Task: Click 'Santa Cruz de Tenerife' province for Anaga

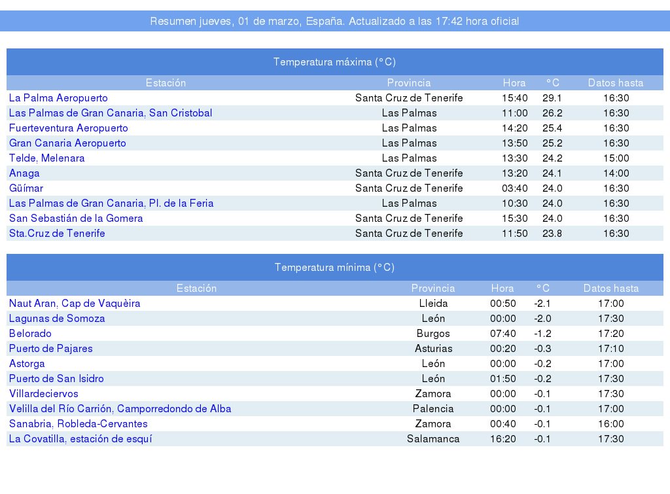Action: click(x=409, y=173)
